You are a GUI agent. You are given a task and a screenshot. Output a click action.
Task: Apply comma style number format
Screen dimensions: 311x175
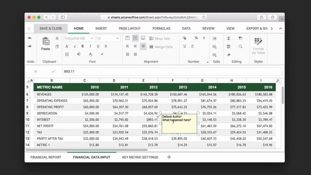point(204,38)
